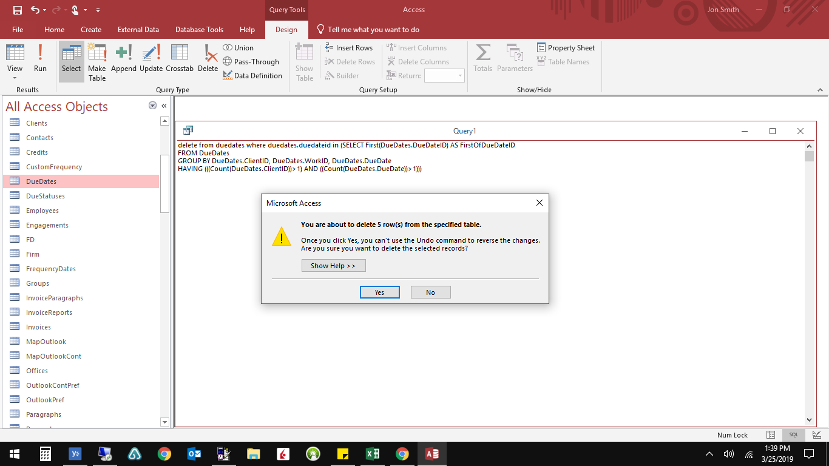829x466 pixels.
Task: Open the Parameters dialog icon
Action: click(515, 58)
